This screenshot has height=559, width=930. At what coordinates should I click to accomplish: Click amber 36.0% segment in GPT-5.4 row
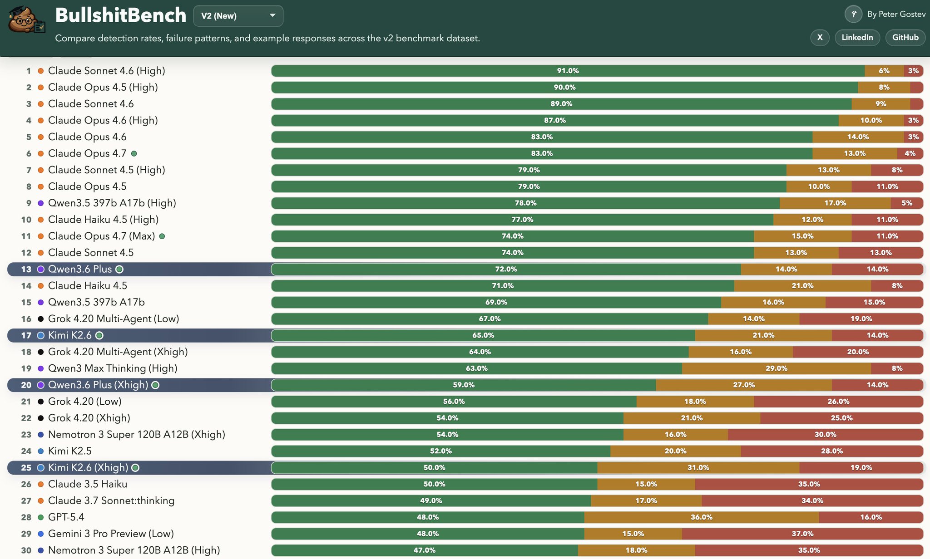702,517
